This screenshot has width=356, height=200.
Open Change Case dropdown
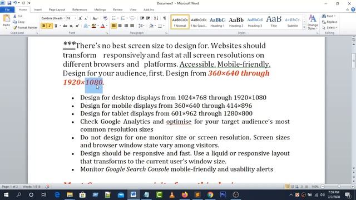[x=95, y=18]
